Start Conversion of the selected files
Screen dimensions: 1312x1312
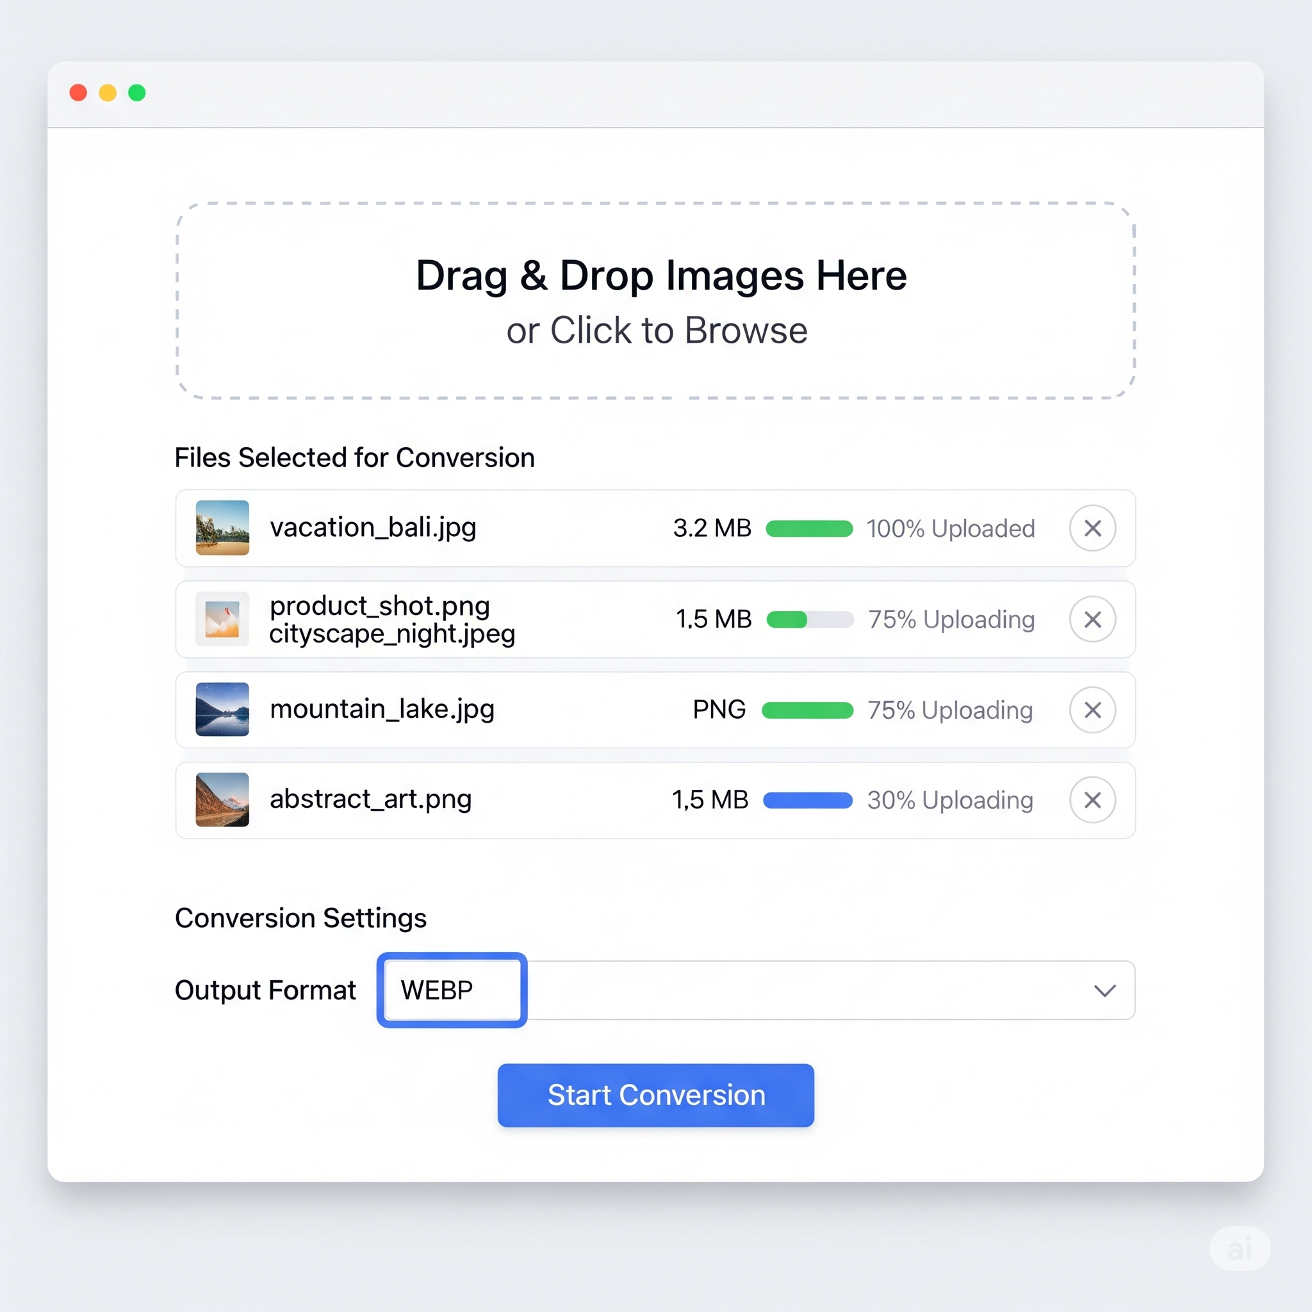coord(655,1095)
